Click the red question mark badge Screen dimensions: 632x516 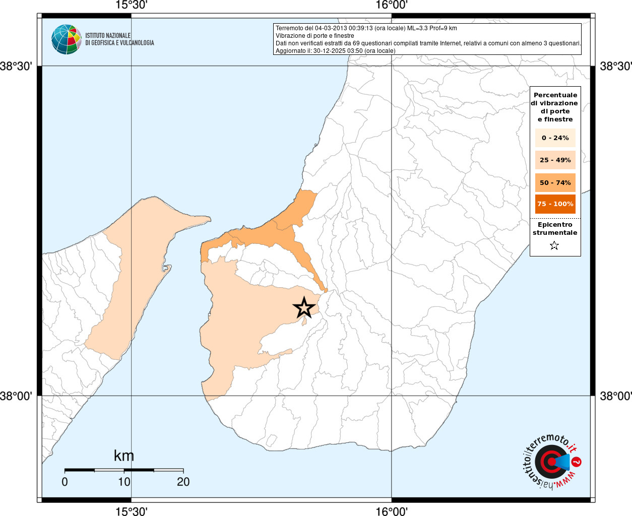[x=577, y=462]
